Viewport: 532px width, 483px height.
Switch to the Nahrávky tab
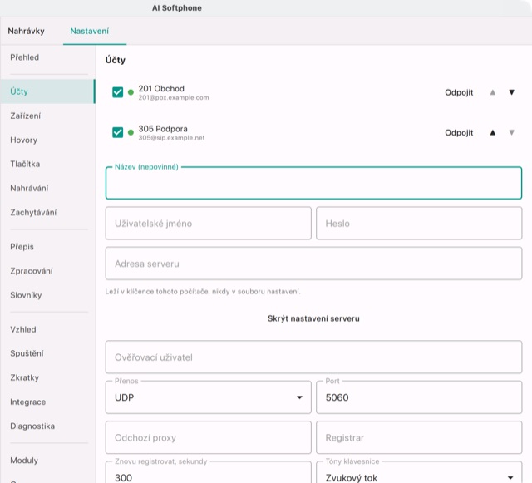26,31
